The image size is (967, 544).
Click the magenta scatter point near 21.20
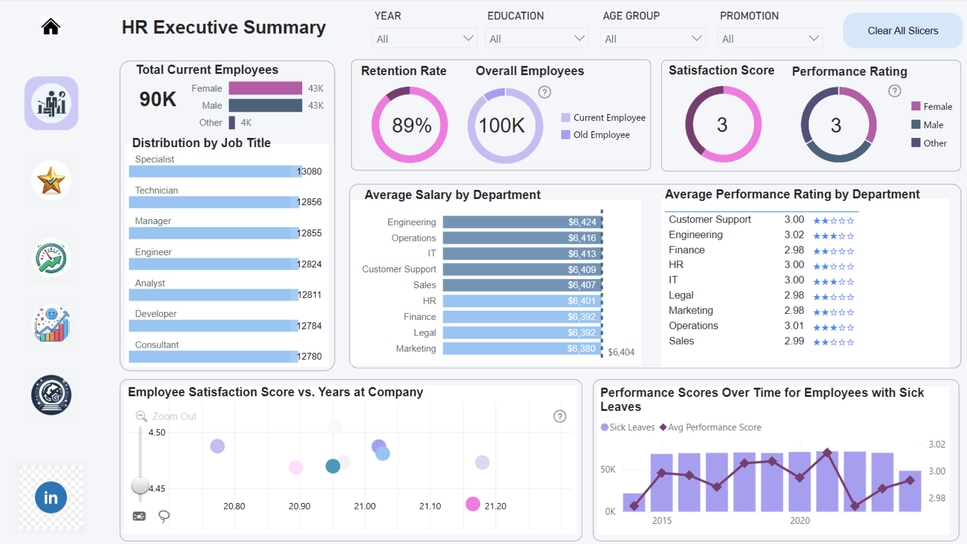[x=473, y=504]
